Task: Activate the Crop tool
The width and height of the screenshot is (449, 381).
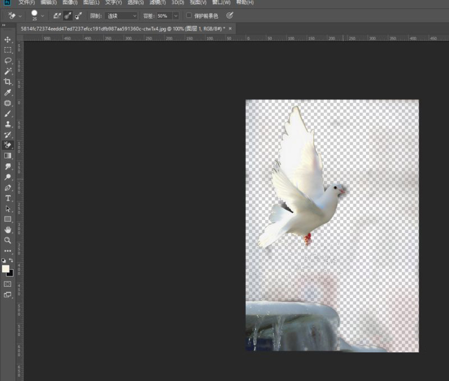Action: tap(8, 82)
